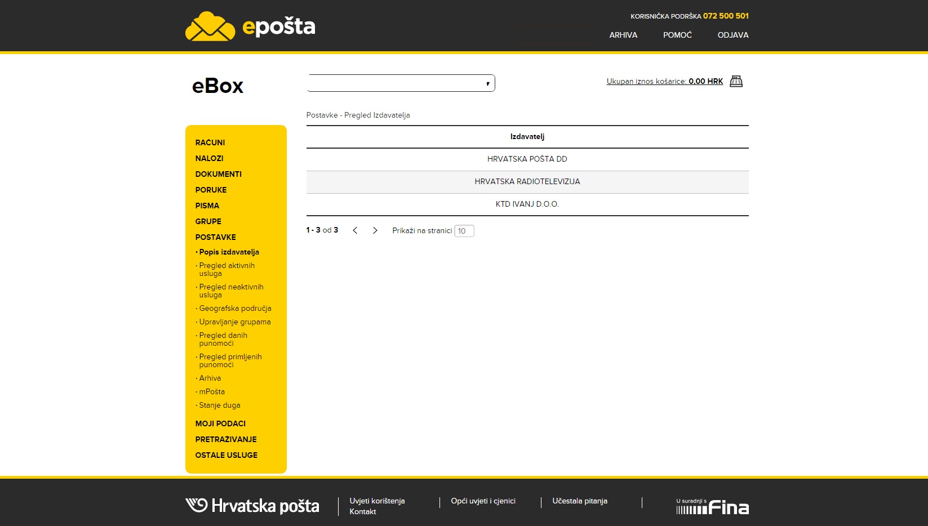928x526 pixels.
Task: Select the HRVATSKA POŠTA DD row
Action: tap(527, 159)
